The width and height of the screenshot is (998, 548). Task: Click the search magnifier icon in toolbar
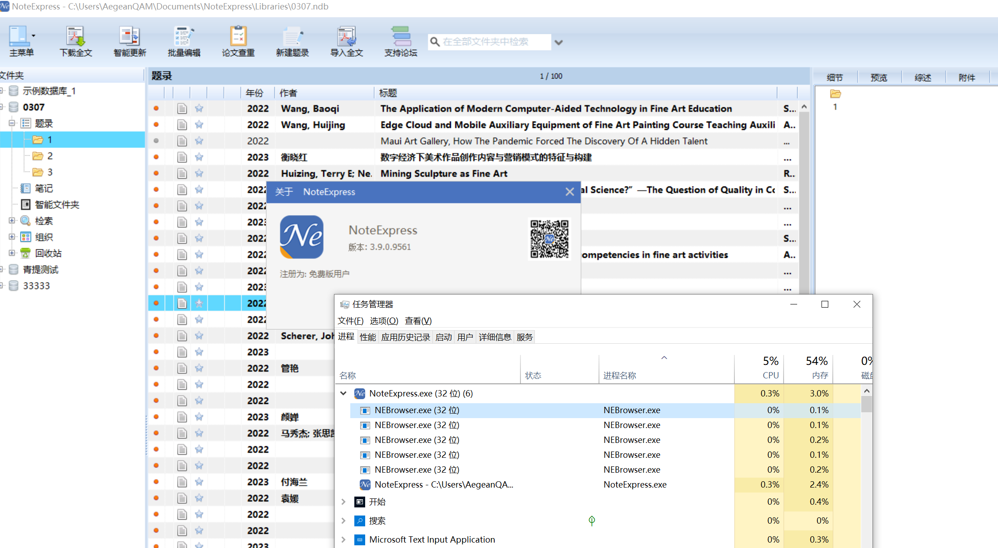(x=435, y=42)
